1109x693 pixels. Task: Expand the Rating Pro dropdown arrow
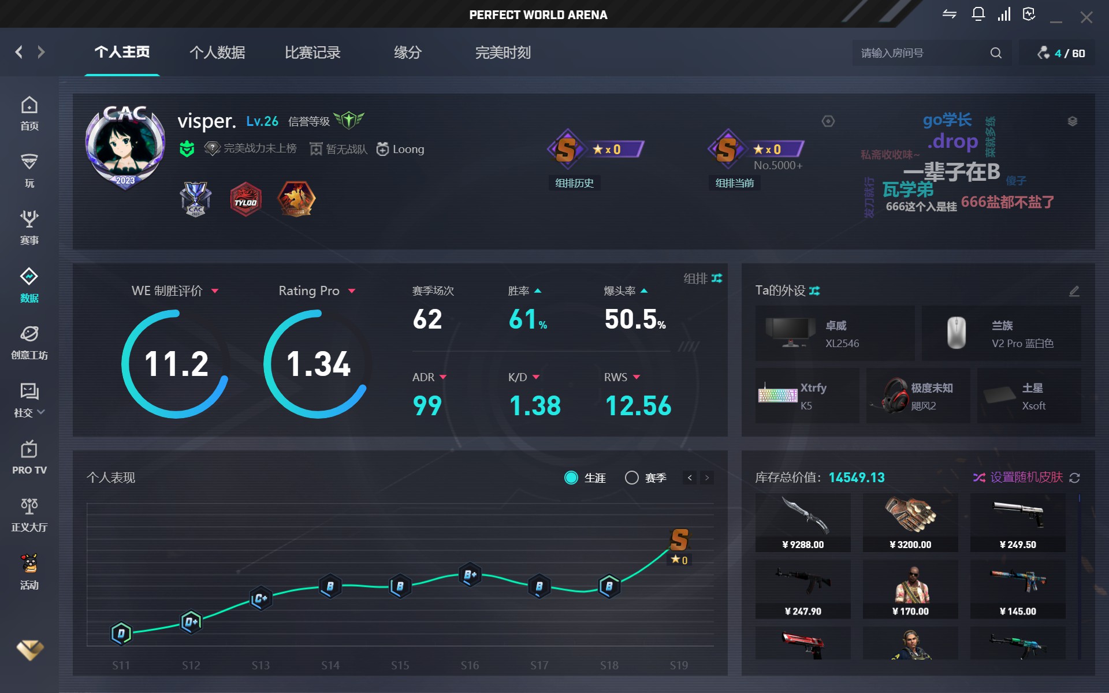click(351, 291)
